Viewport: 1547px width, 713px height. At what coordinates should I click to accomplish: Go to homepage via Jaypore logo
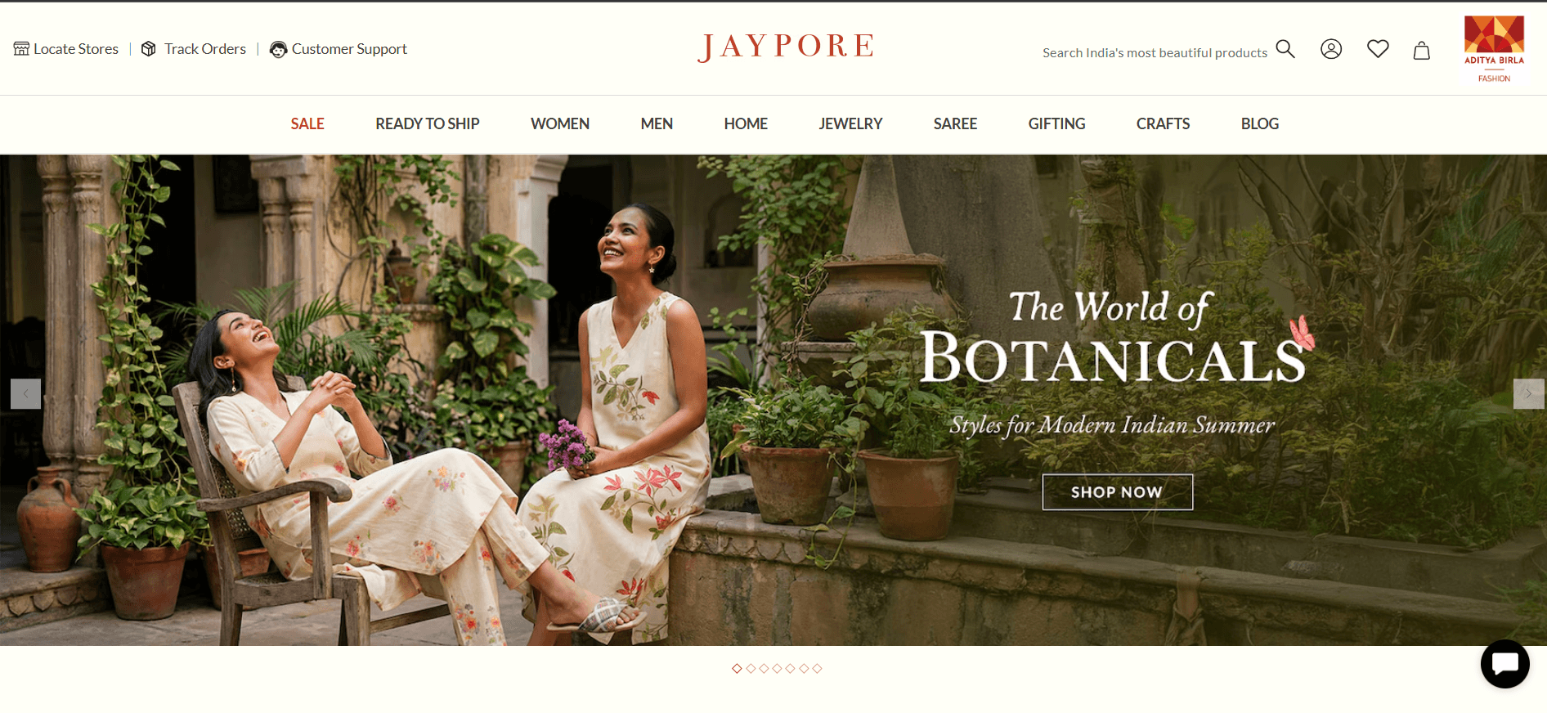click(786, 47)
